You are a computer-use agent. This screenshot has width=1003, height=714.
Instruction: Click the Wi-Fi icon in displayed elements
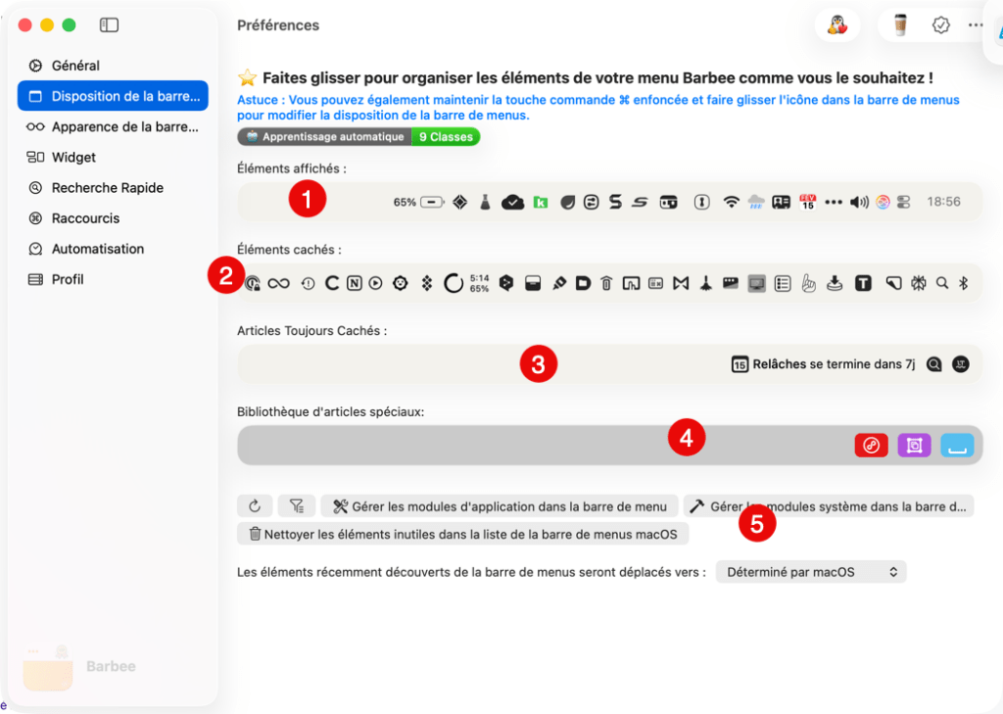732,202
